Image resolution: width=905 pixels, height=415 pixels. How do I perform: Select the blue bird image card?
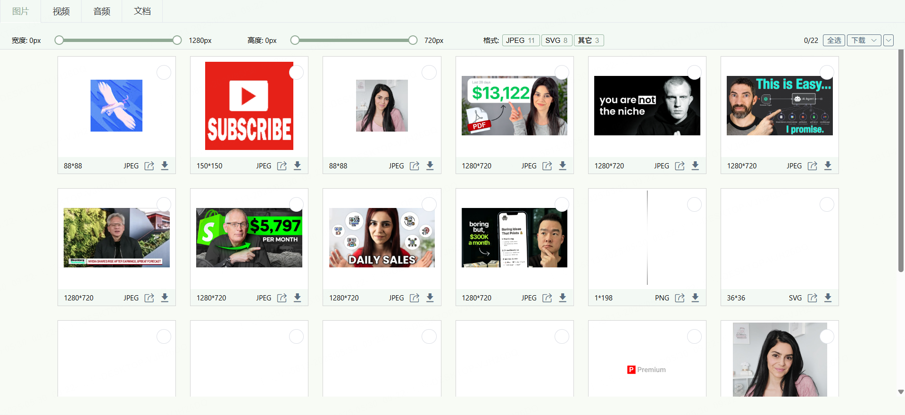coord(164,73)
